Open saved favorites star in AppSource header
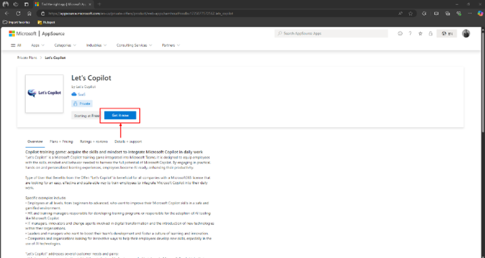The height and width of the screenshot is (258, 485). coord(420,34)
